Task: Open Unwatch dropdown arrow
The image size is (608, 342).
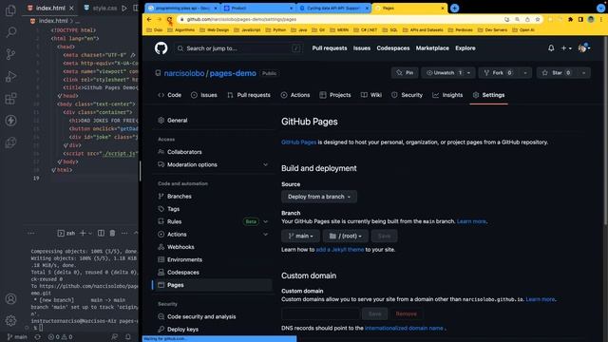Action: tap(468, 72)
